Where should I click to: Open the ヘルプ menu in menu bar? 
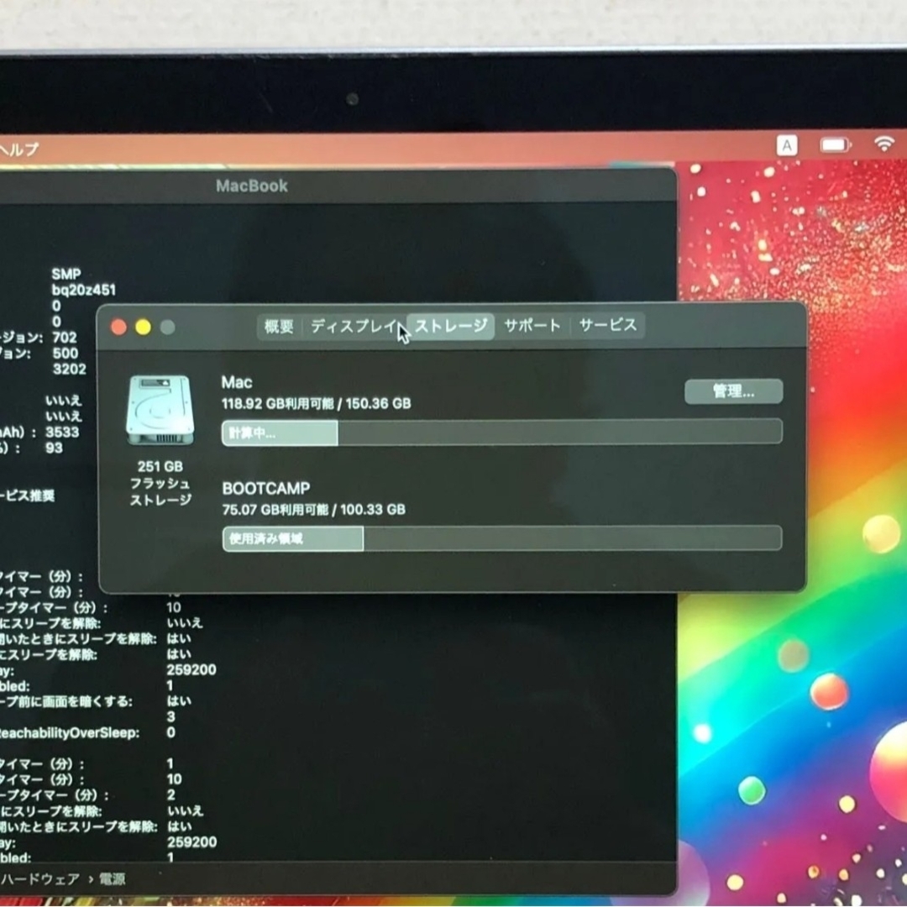click(x=18, y=149)
